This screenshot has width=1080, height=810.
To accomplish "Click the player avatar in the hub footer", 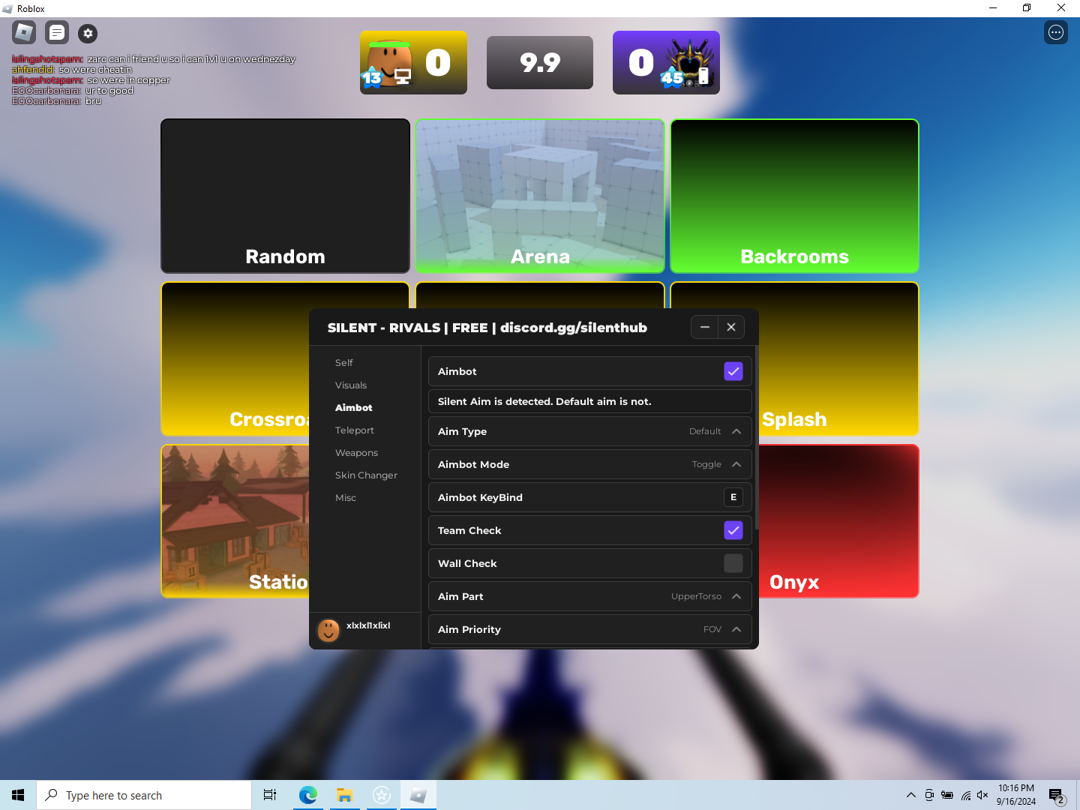I will point(328,630).
